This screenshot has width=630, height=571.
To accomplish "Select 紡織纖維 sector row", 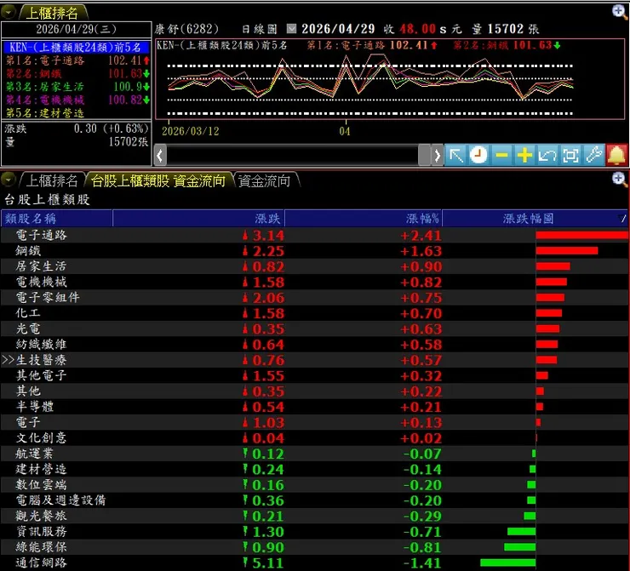I will tap(315, 344).
